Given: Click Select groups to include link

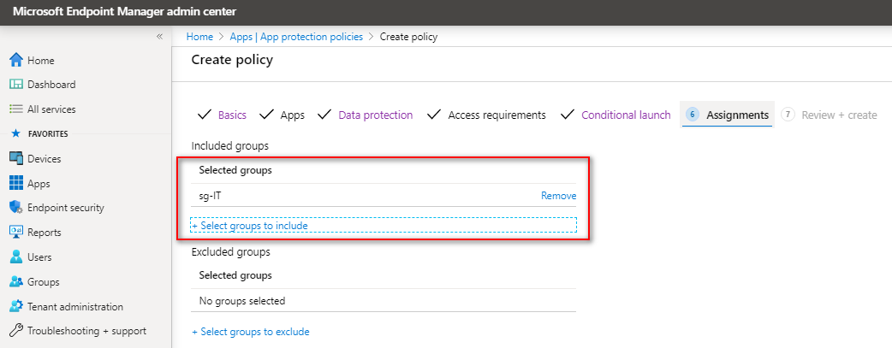Looking at the screenshot, I should point(250,226).
